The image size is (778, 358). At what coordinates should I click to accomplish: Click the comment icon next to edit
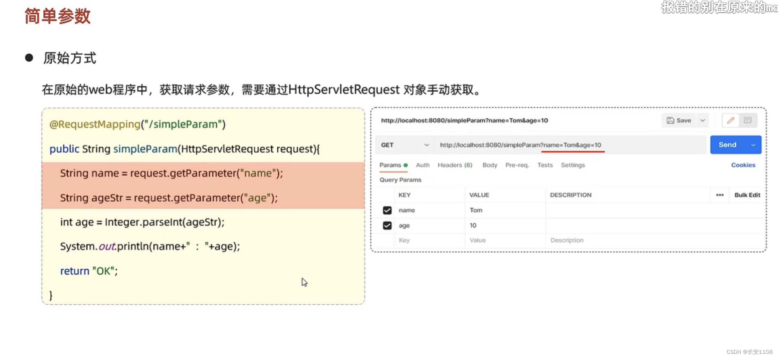[x=748, y=120]
